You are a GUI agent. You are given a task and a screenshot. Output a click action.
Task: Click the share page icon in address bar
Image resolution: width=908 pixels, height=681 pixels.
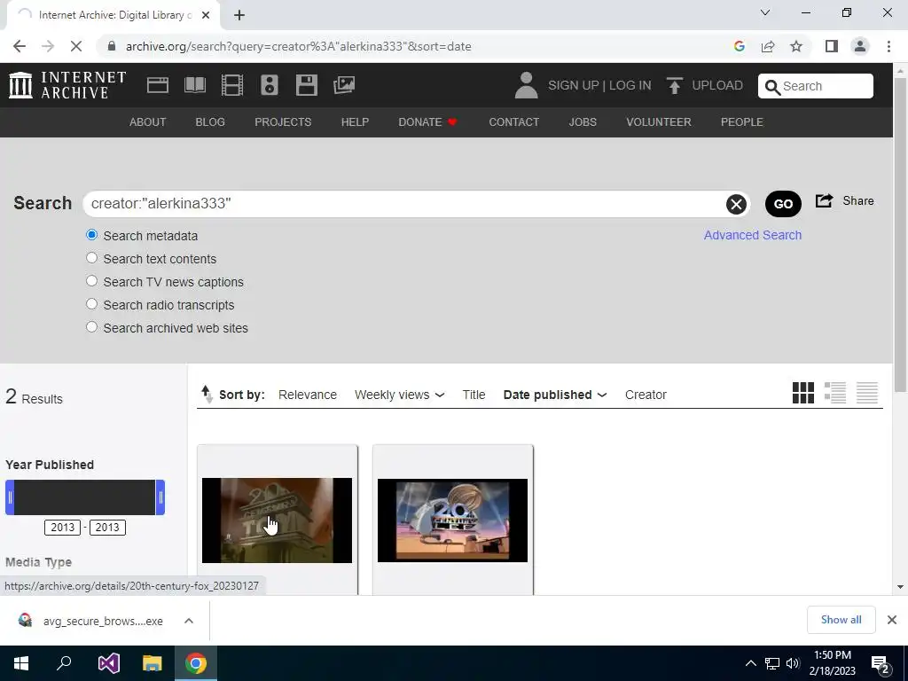click(768, 46)
